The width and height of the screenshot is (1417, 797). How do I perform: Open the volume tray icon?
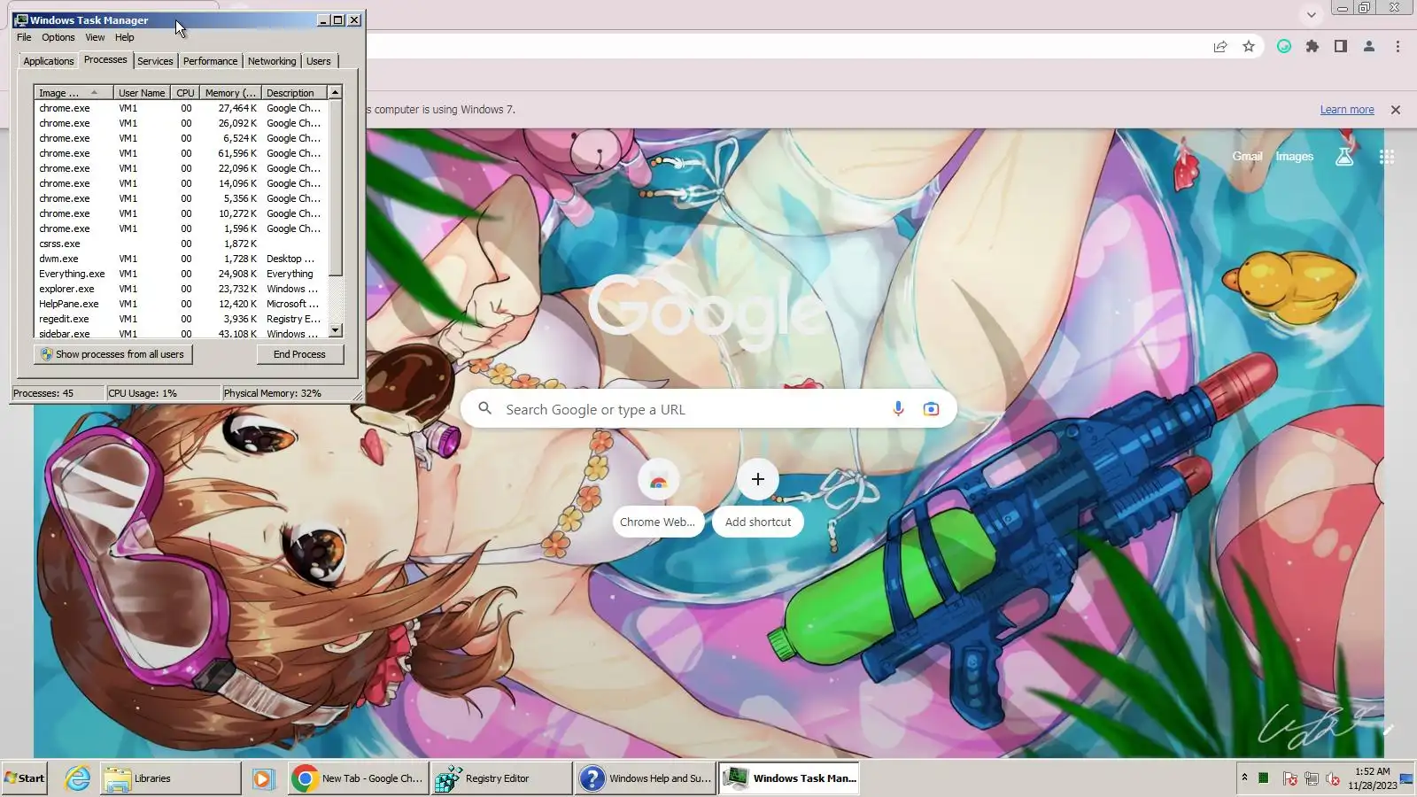pyautogui.click(x=1333, y=779)
